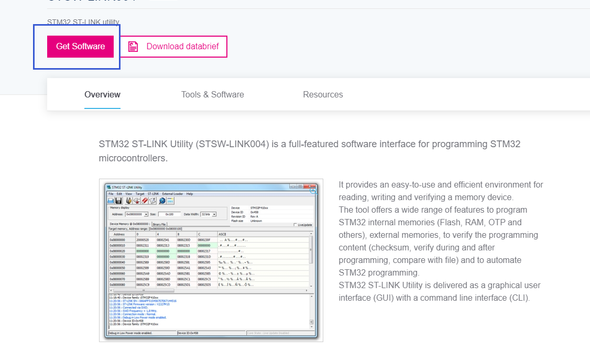Open the ST-LINK menu

point(152,194)
